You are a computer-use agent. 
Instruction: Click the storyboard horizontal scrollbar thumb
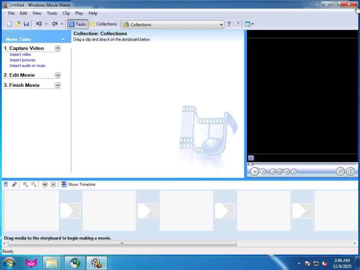tap(122, 243)
